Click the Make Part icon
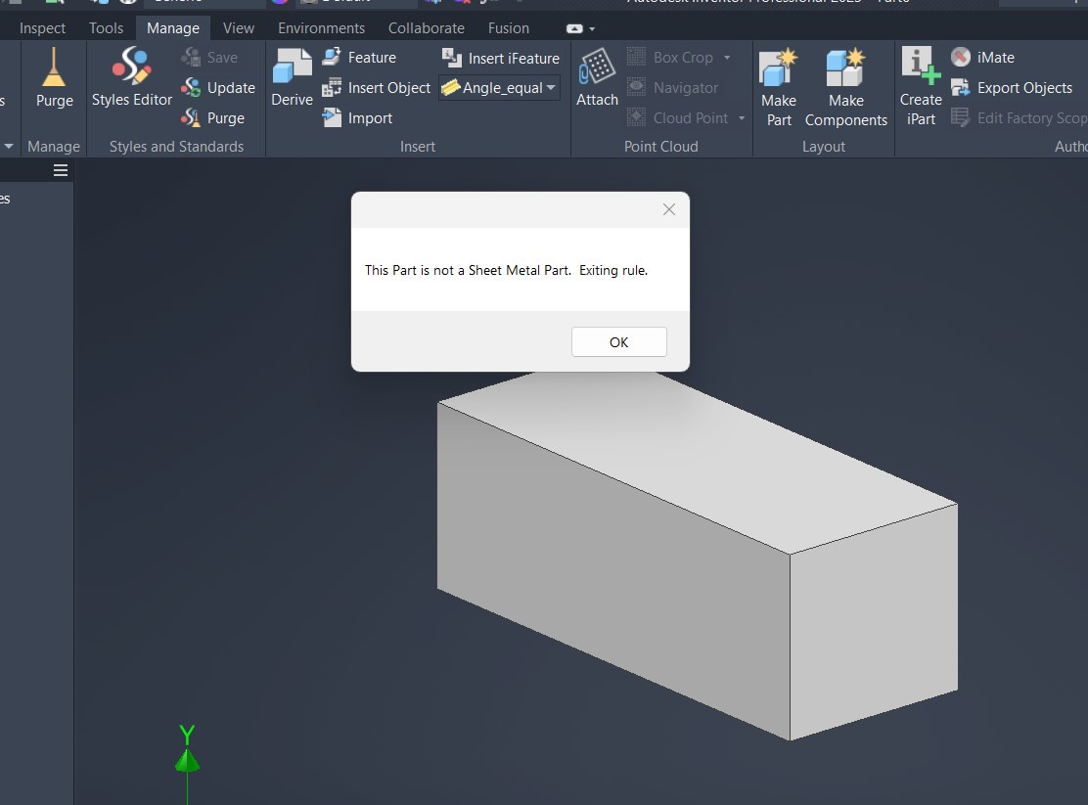1088x805 pixels. point(779,68)
